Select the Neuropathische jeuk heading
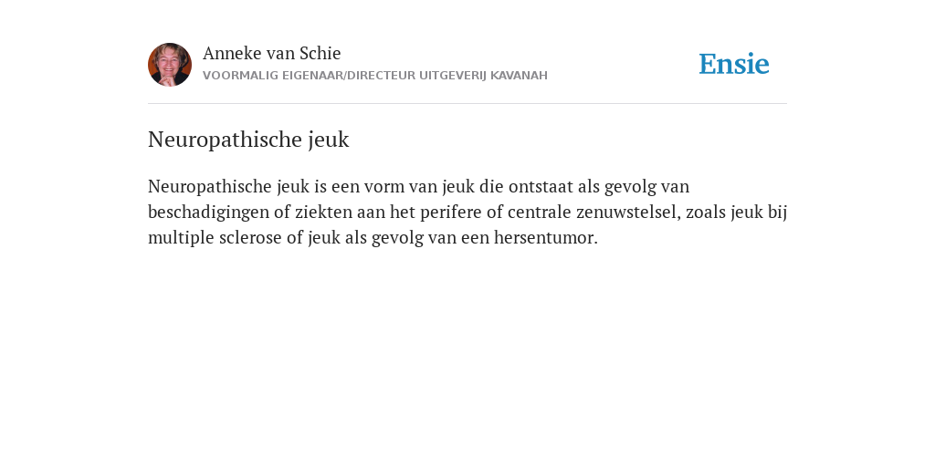 point(248,140)
